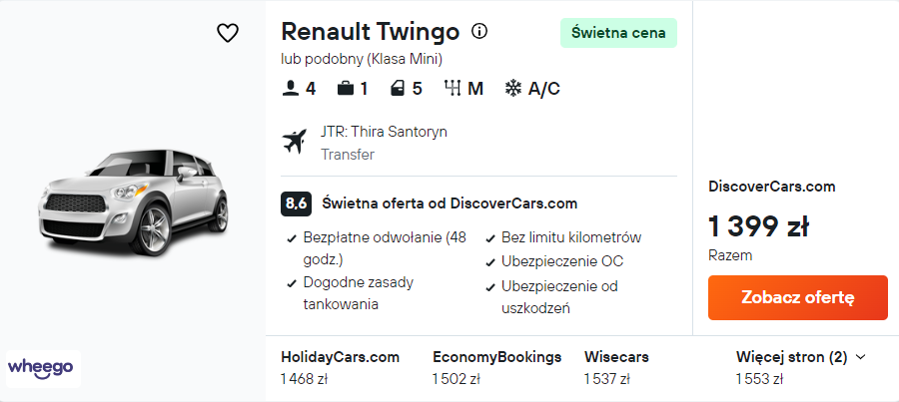Click the Renault Twingo title

pyautogui.click(x=371, y=32)
